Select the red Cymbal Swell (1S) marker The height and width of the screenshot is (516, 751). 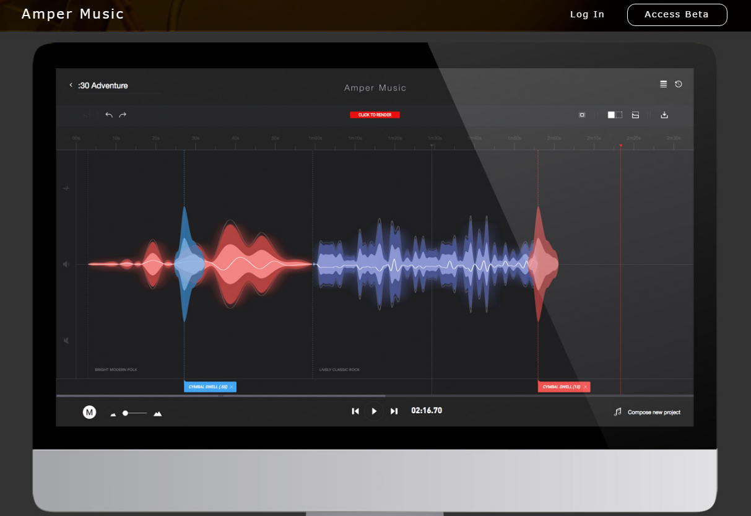point(564,387)
